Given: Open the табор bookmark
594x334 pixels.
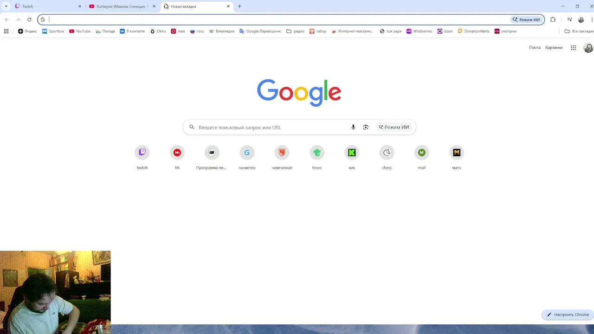Looking at the screenshot, I should point(317,31).
